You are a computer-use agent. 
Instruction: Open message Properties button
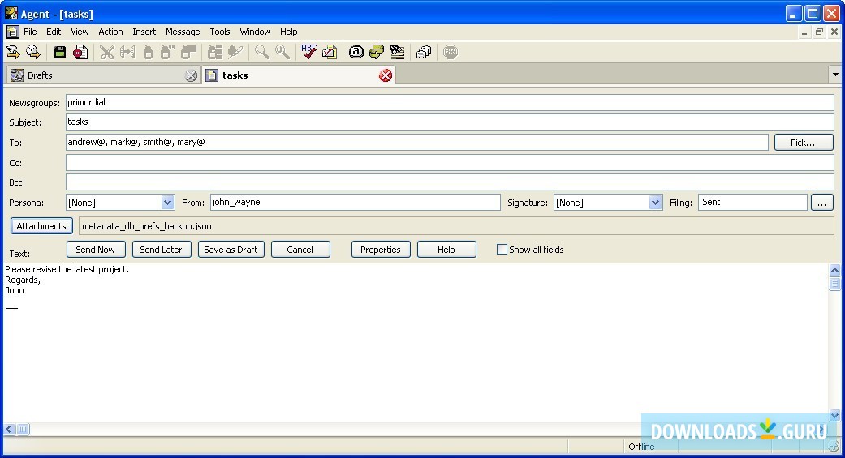381,249
